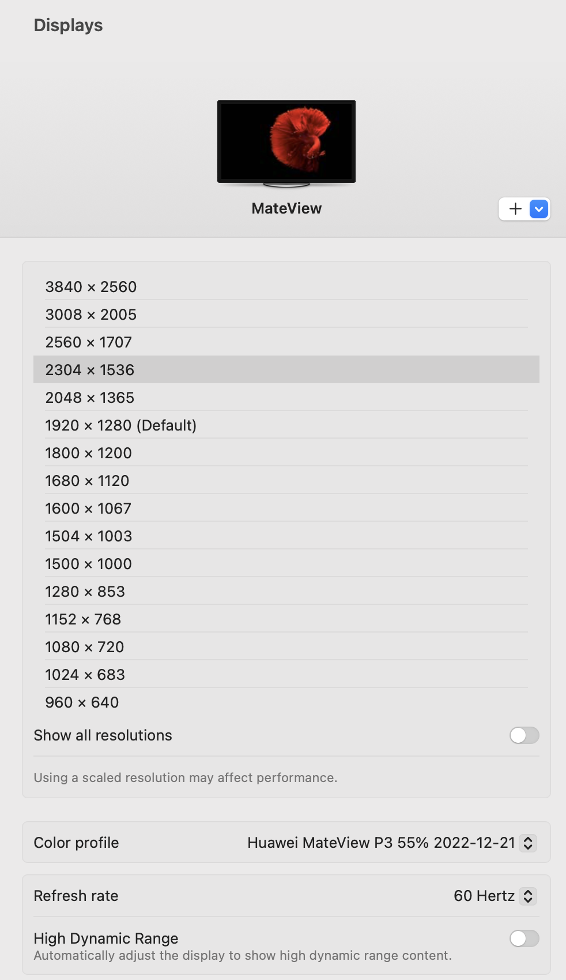Pick the 1800 × 1200 resolution

[286, 452]
